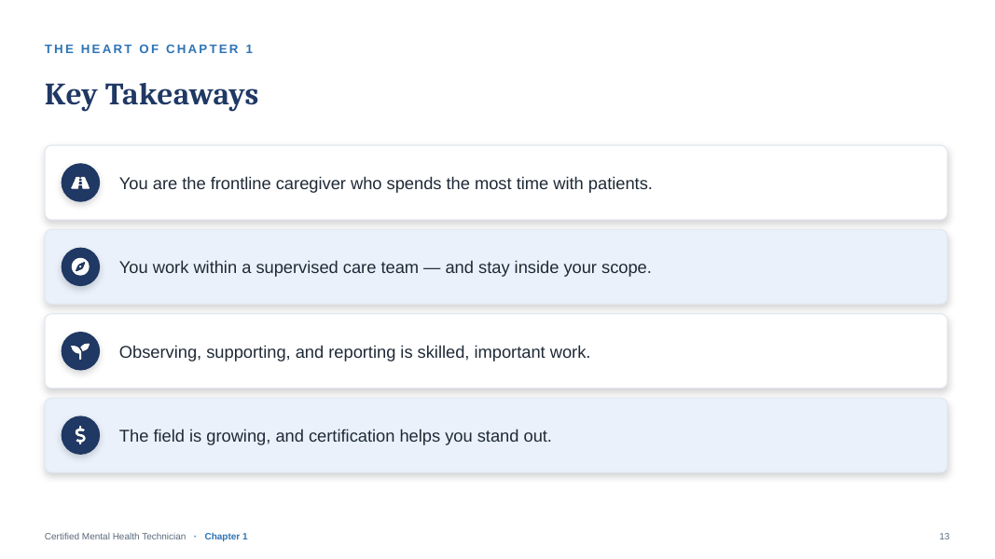995x559 pixels.
Task: Select the 'field is growing' certification sentence
Action: pos(335,436)
